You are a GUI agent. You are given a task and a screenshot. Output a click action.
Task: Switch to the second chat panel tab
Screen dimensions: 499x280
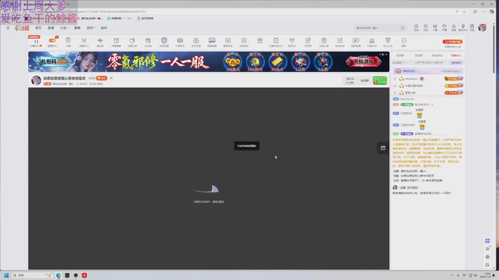(419, 55)
